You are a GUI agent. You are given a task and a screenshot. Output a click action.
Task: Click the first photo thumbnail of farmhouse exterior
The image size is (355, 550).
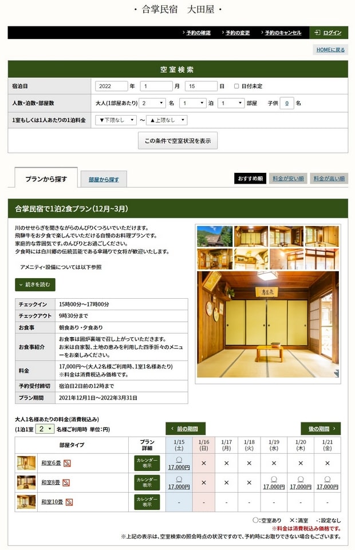pos(214,236)
